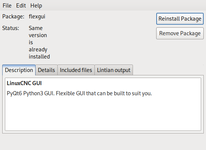
Task: Click the Remove Package button
Action: [x=180, y=33]
